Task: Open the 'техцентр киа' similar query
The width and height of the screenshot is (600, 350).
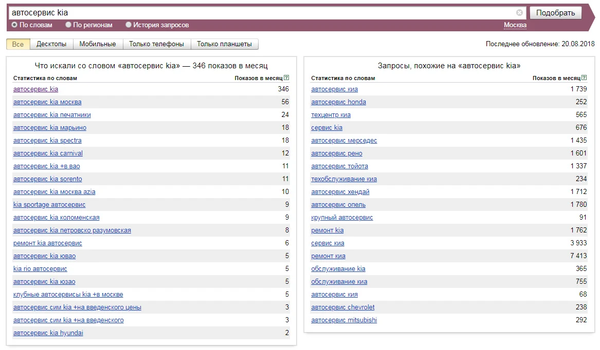Action: coord(331,115)
